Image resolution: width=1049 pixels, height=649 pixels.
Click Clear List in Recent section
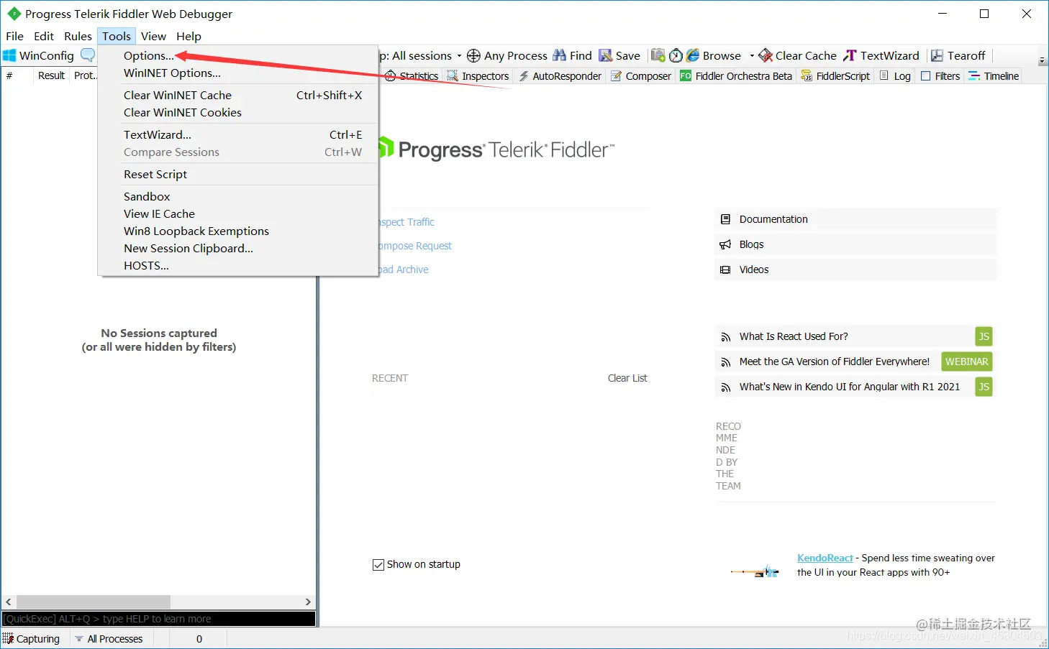point(627,378)
